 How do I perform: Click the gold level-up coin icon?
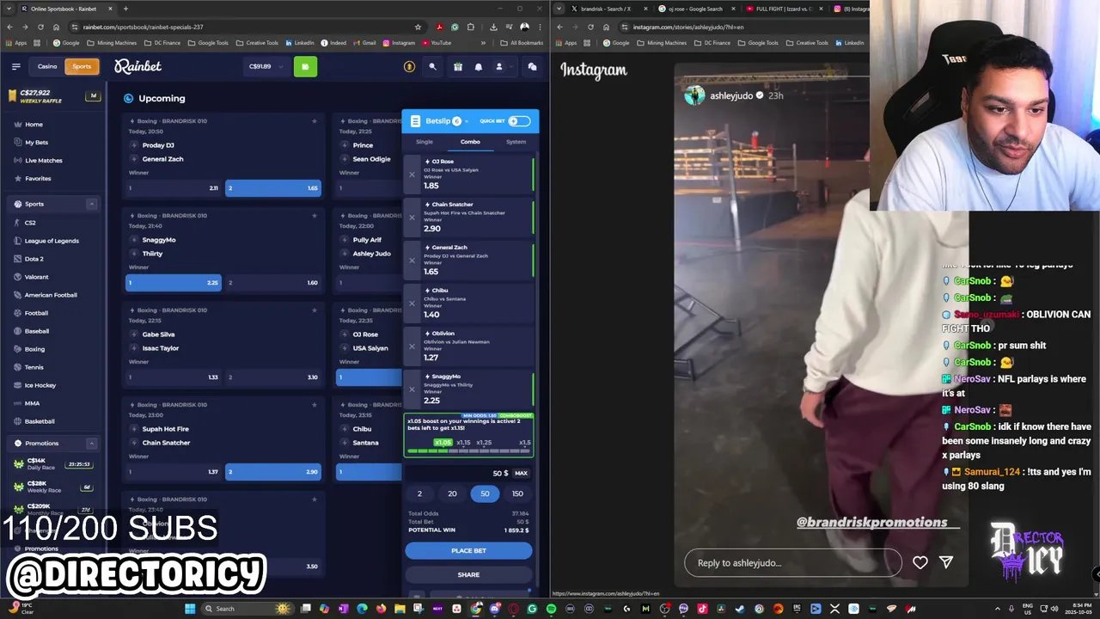point(409,66)
